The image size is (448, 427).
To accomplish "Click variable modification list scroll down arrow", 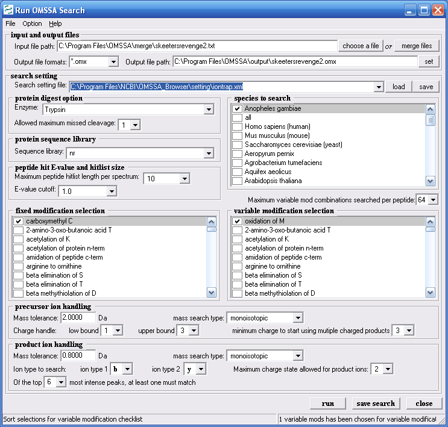I will click(x=431, y=292).
